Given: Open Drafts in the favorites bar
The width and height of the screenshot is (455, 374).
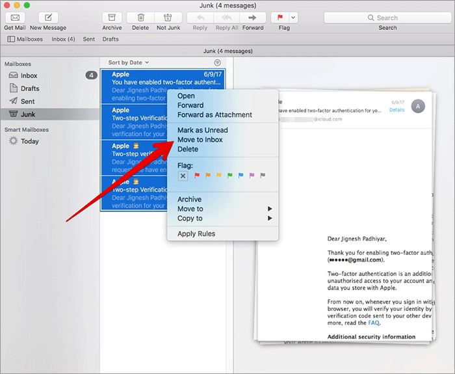Looking at the screenshot, I should (110, 39).
